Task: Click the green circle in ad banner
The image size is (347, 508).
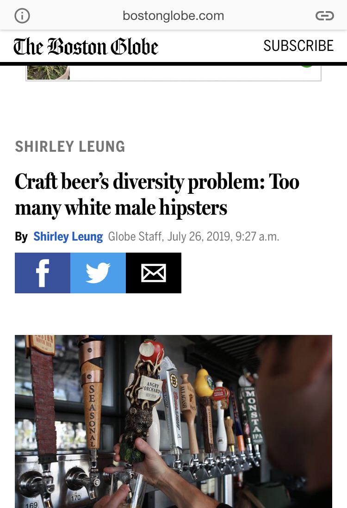Action: click(306, 66)
